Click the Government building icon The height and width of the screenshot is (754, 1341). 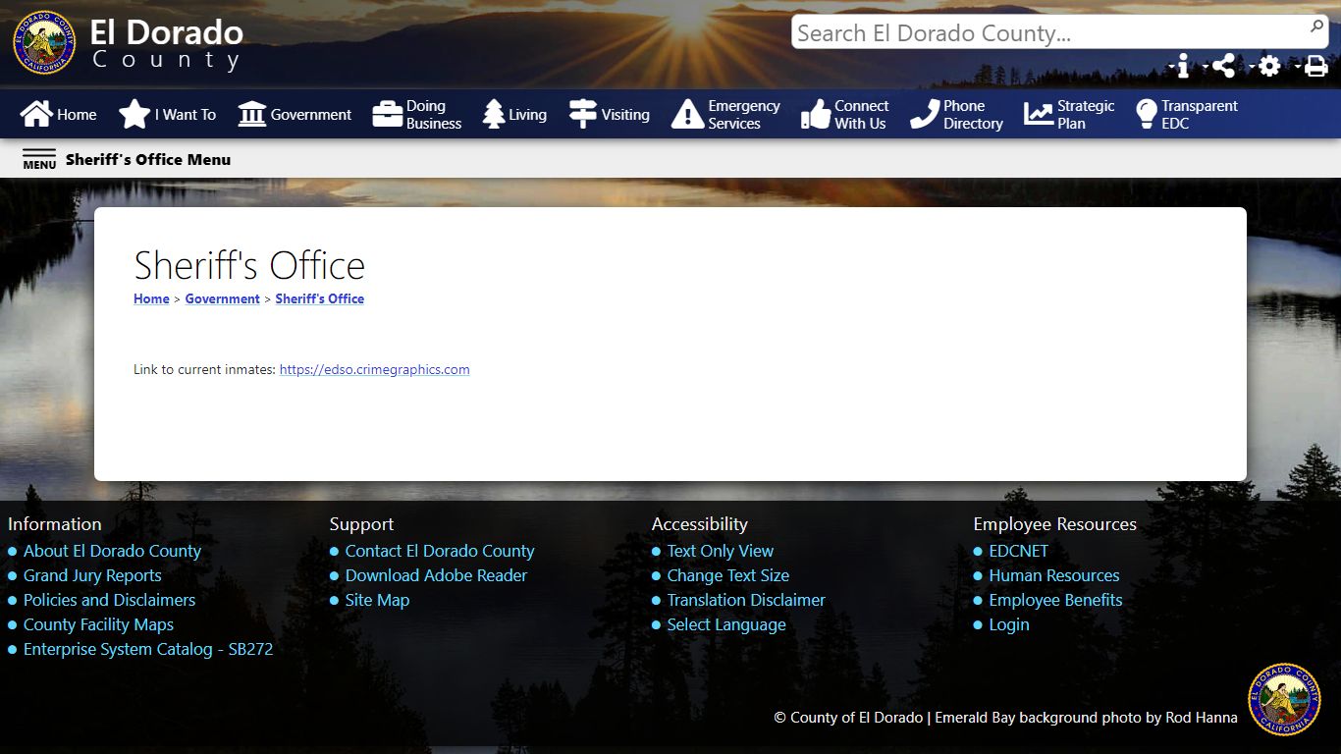tap(252, 114)
